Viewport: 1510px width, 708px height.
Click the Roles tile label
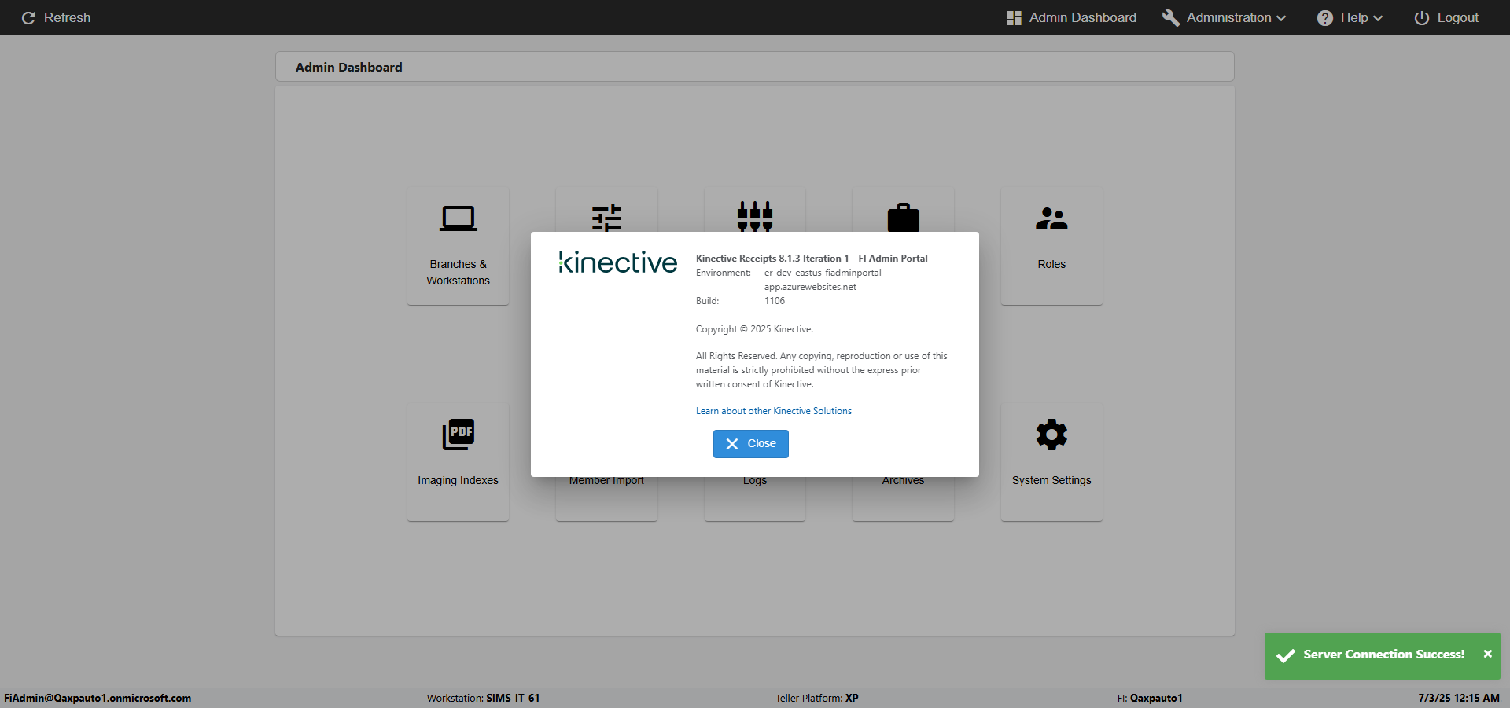tap(1051, 264)
